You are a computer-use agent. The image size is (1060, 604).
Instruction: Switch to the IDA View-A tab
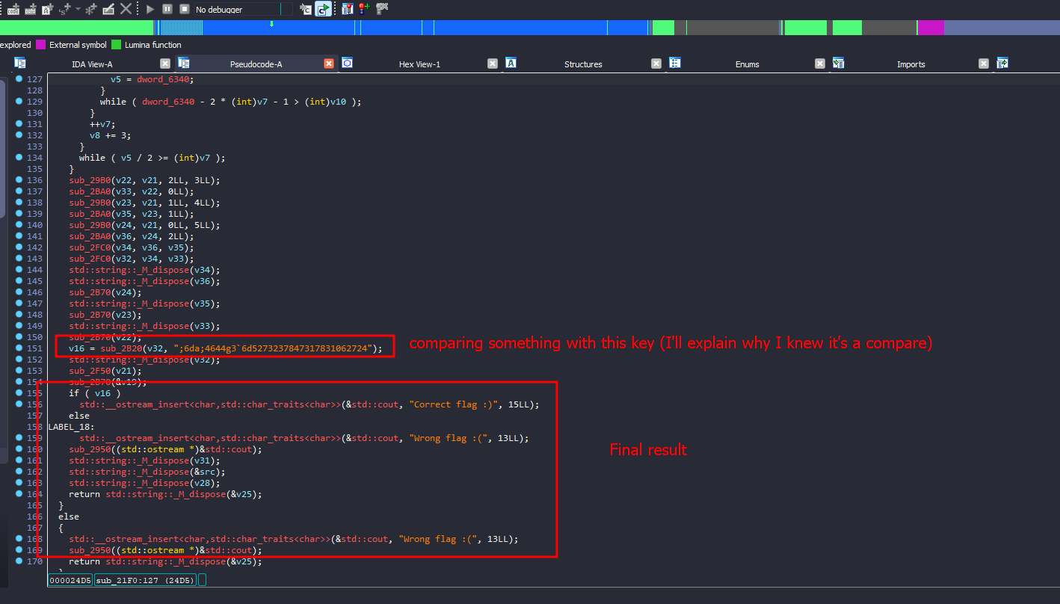(92, 64)
